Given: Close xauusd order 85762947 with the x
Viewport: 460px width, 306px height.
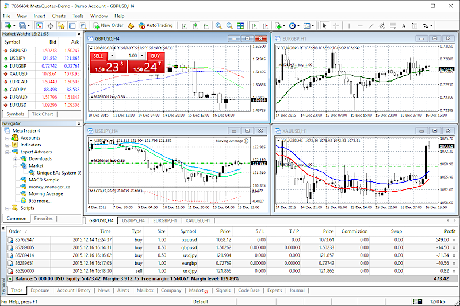Looking at the screenshot, I should pyautogui.click(x=454, y=239).
